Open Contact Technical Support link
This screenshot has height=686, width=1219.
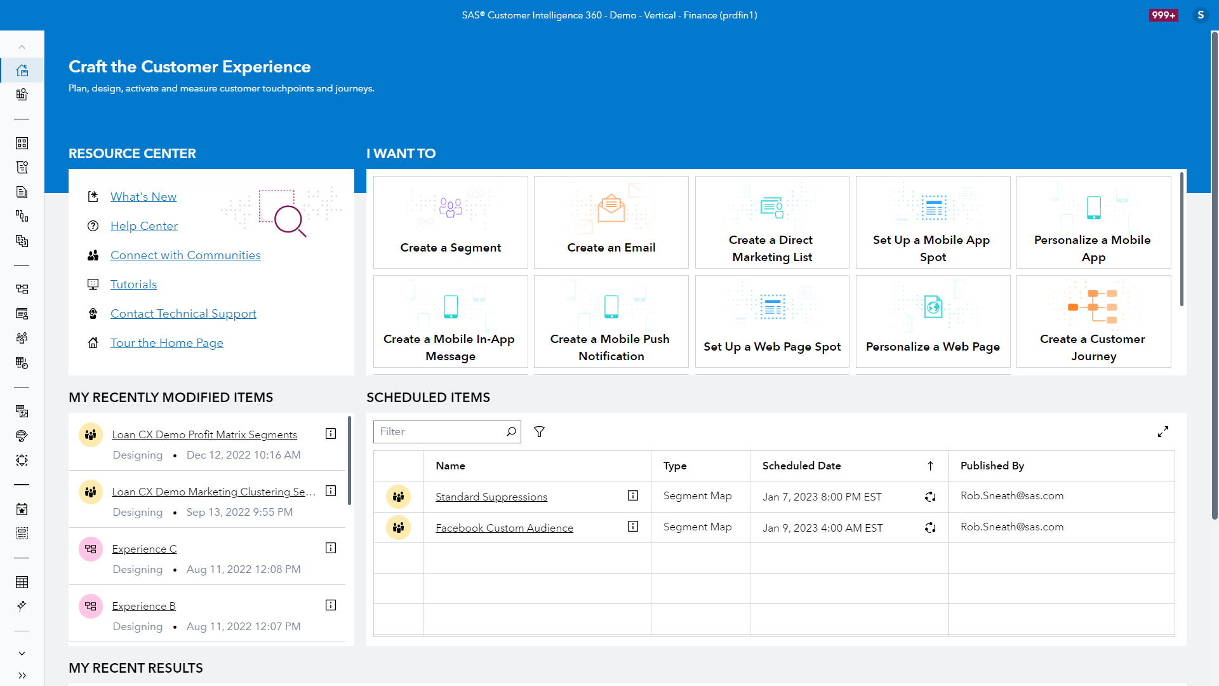tap(183, 314)
